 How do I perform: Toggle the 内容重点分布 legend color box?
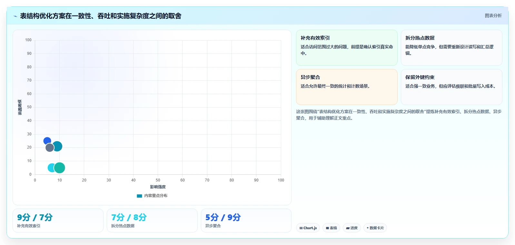139,196
